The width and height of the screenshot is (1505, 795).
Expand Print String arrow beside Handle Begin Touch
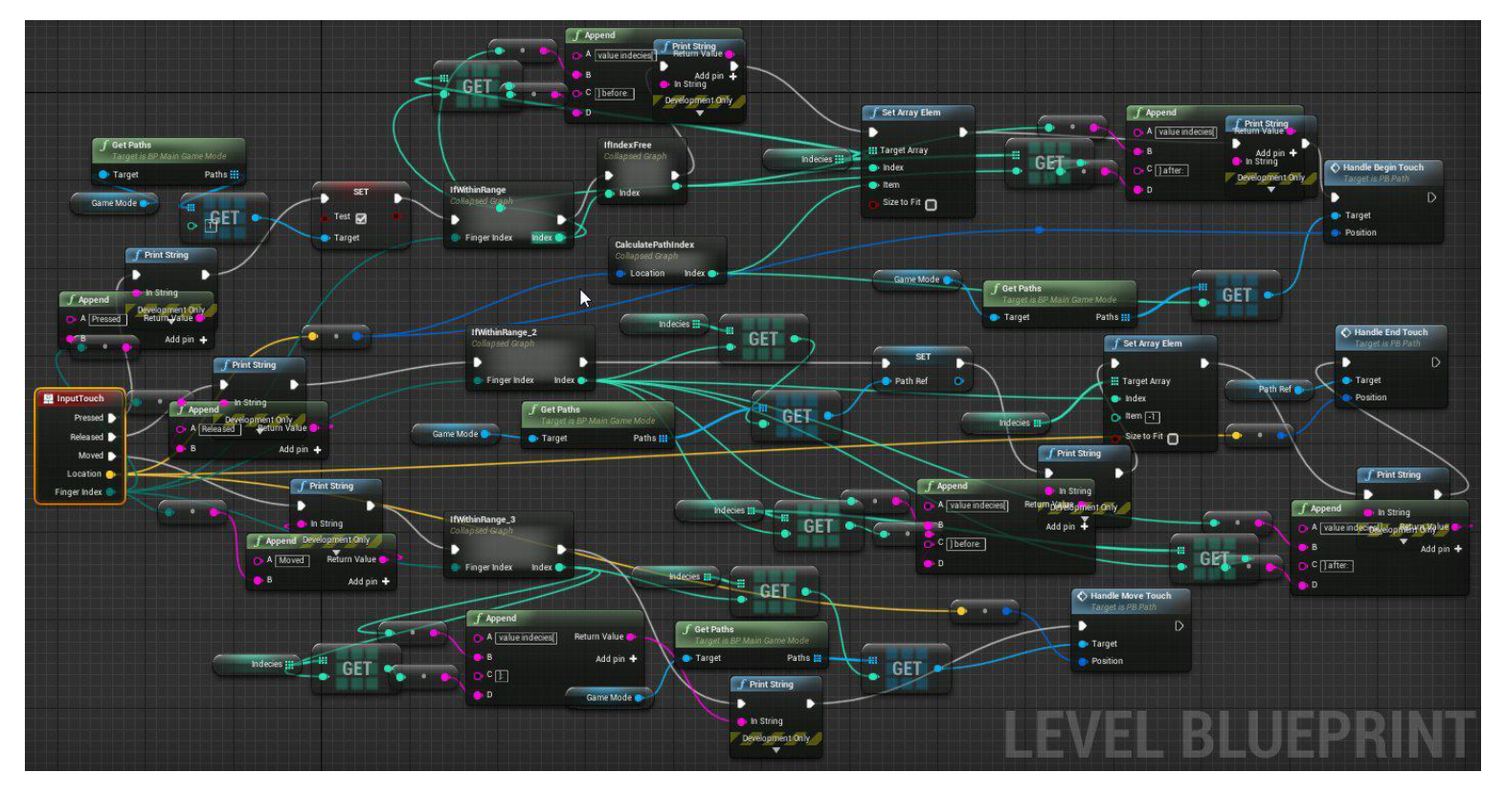(1270, 190)
